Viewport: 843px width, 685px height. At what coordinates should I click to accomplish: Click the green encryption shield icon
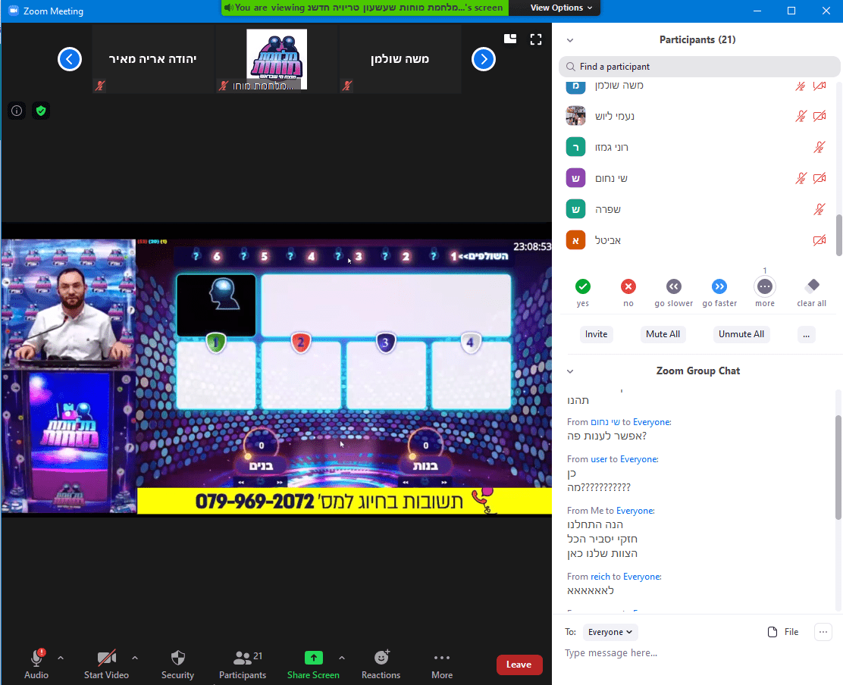point(41,111)
